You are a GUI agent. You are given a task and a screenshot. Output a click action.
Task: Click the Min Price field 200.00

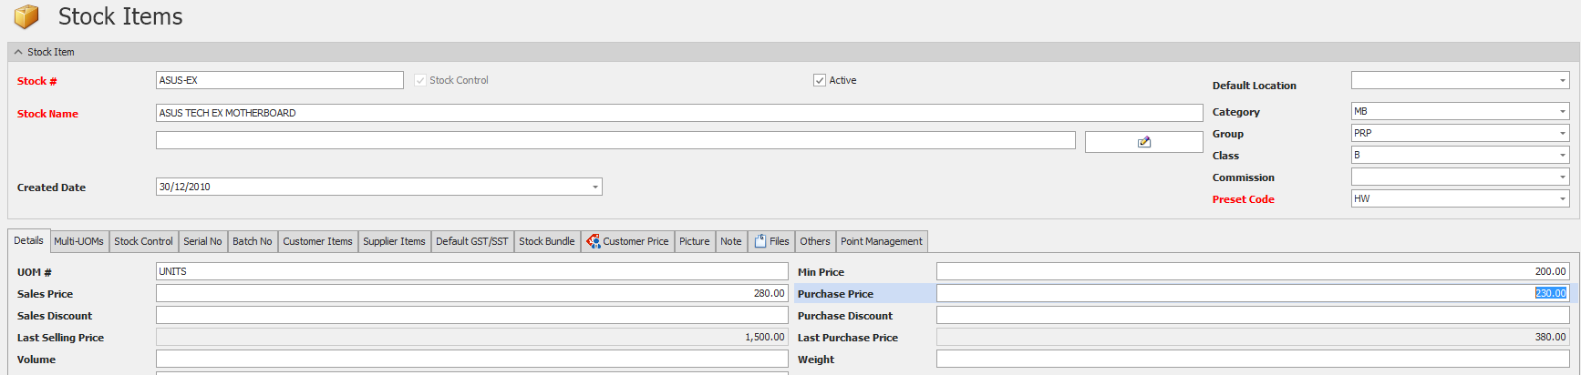[1253, 271]
